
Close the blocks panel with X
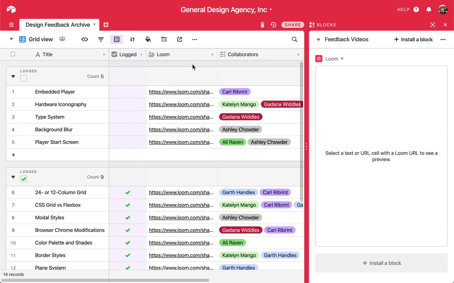445,25
